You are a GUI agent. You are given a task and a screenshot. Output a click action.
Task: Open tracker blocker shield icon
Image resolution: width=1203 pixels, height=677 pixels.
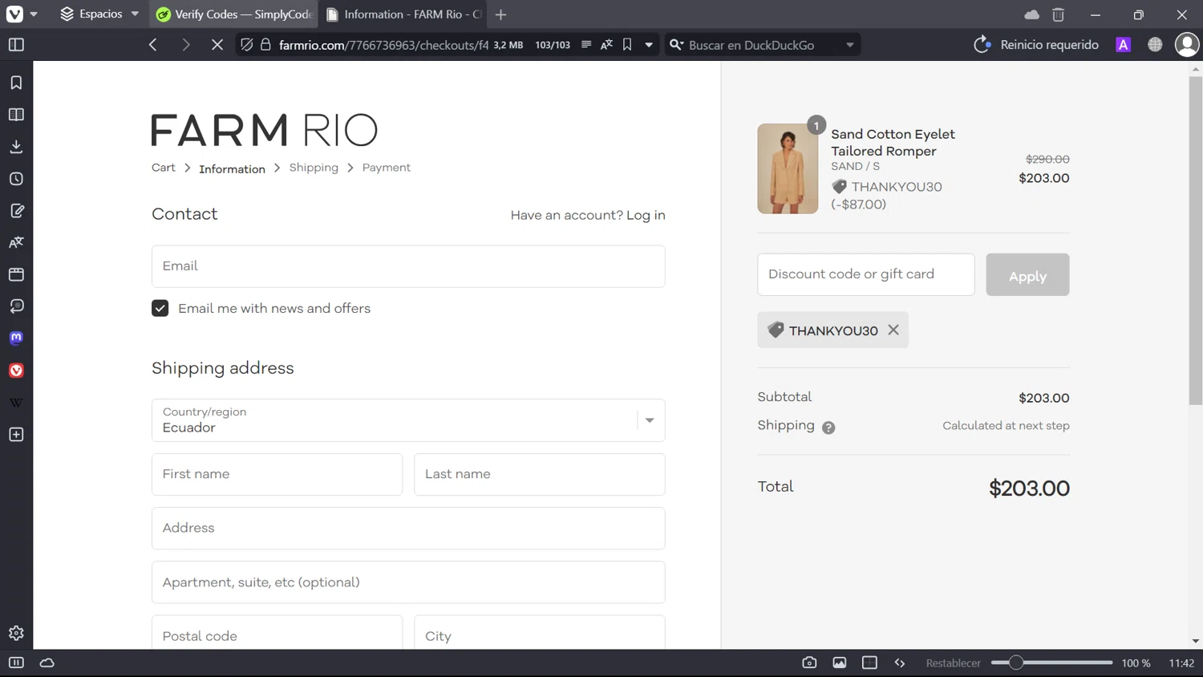click(x=247, y=45)
